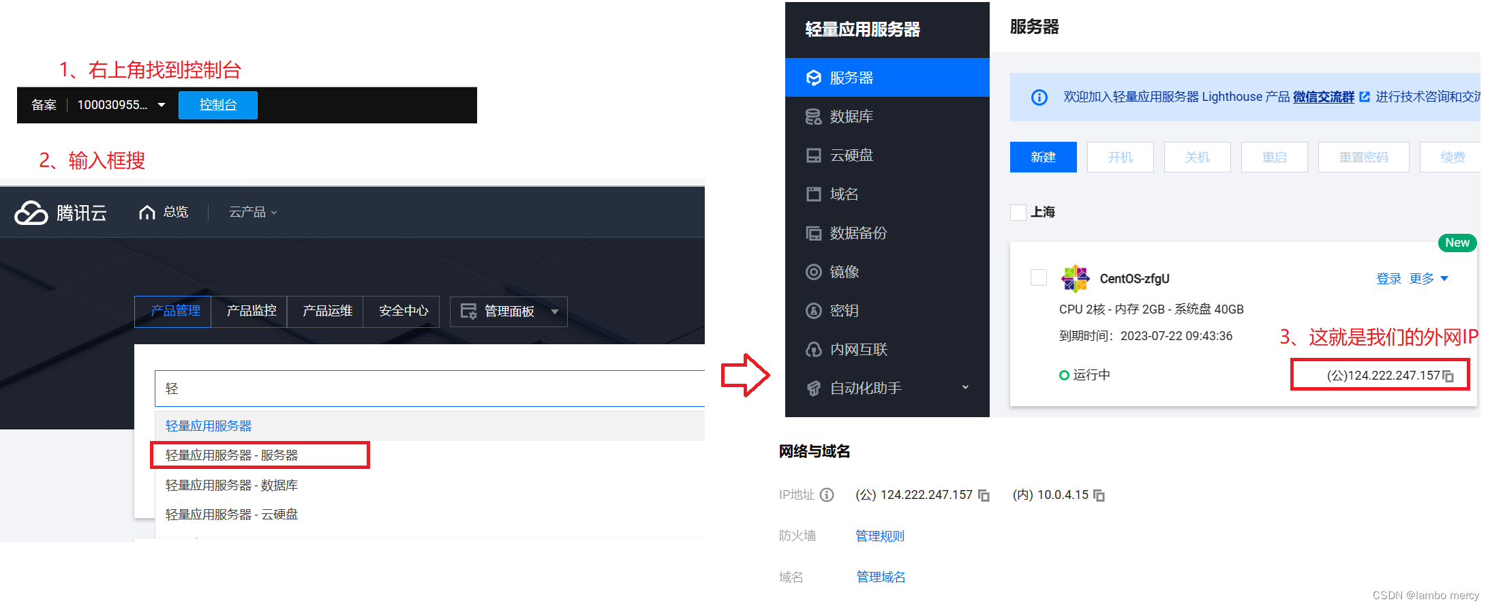Open 云硬盘 in the sidebar

point(887,155)
